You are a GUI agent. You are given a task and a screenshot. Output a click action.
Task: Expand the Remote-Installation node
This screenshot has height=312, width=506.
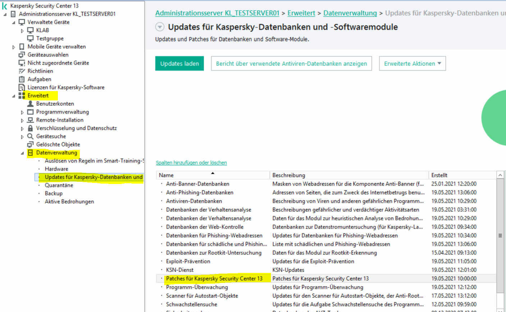point(22,120)
